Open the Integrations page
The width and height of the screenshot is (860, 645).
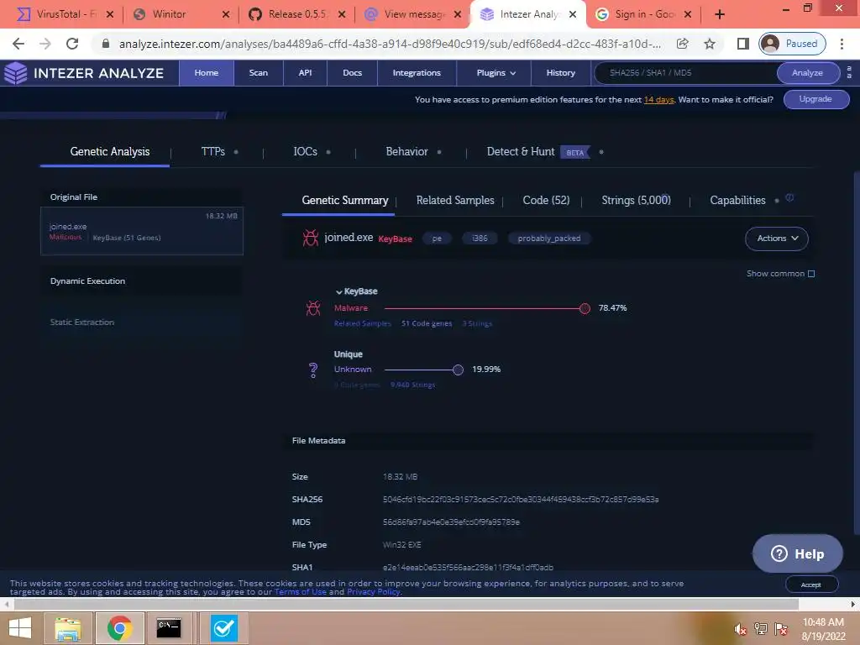(x=417, y=73)
